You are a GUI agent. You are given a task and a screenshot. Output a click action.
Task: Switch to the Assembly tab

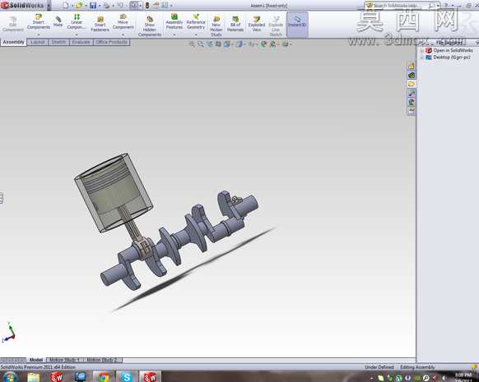coord(13,42)
